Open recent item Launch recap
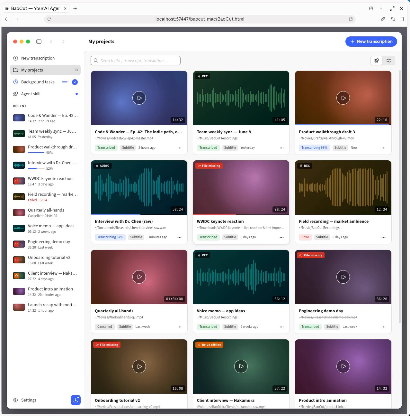This screenshot has width=410, height=416. 45,307
